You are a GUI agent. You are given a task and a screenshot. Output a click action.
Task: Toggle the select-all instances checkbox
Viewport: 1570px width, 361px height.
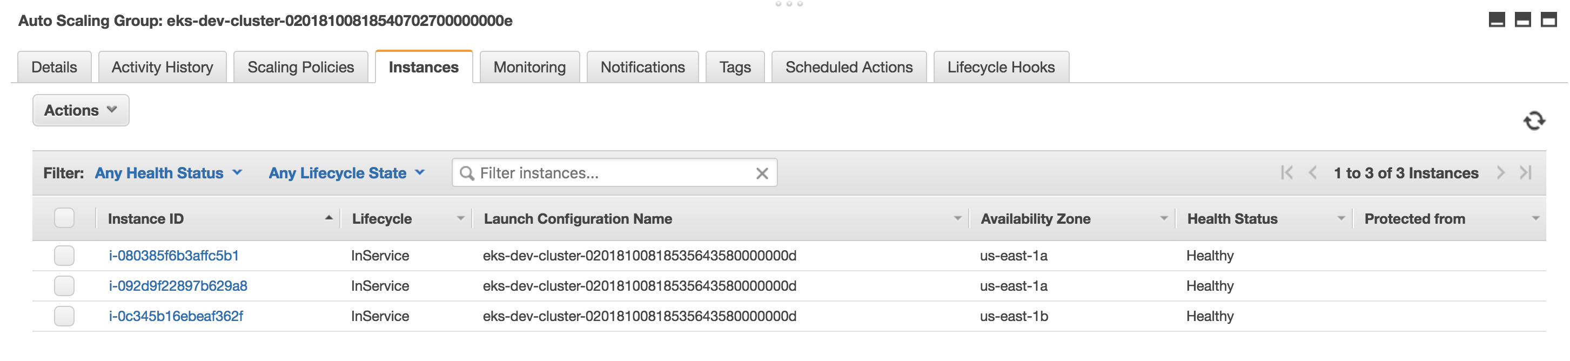click(x=64, y=218)
